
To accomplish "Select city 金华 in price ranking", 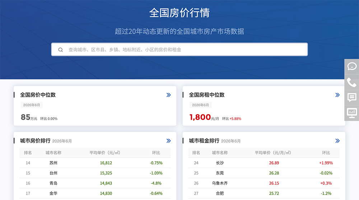I will click(53, 193).
